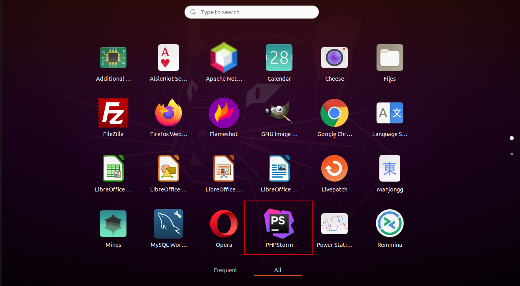The image size is (520, 286).
Task: Open Apache NetBeans
Action: click(x=224, y=58)
